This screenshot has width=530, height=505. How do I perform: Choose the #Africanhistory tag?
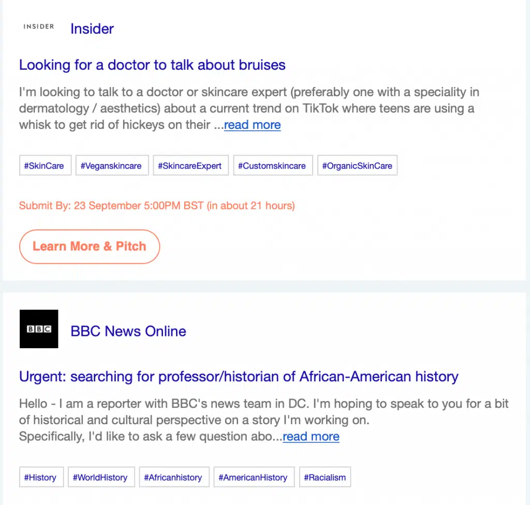pyautogui.click(x=174, y=478)
